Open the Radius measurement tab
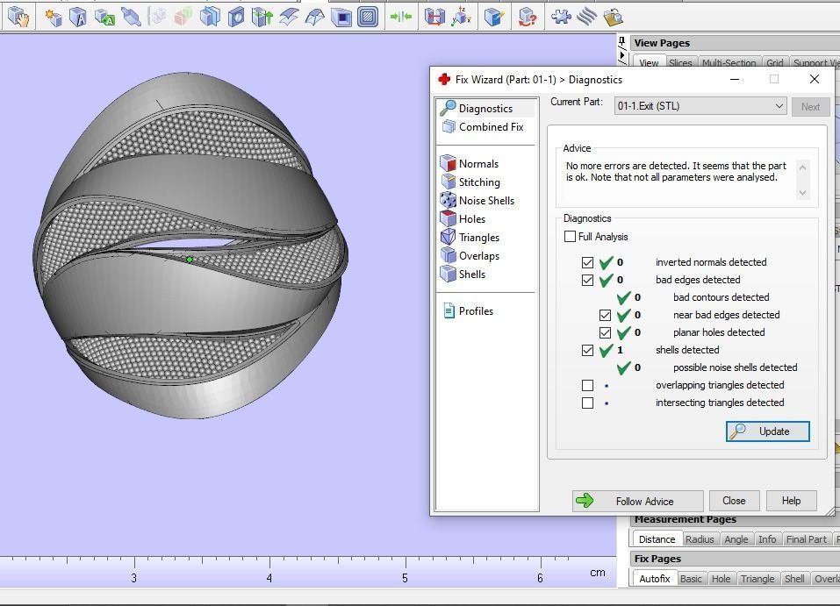 (700, 539)
